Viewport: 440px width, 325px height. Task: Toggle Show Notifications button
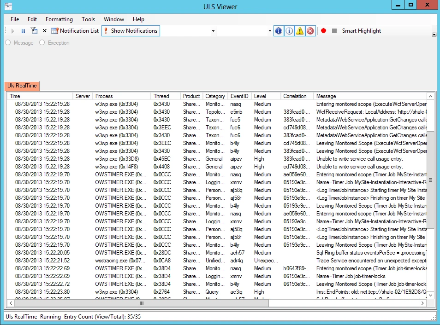[131, 31]
